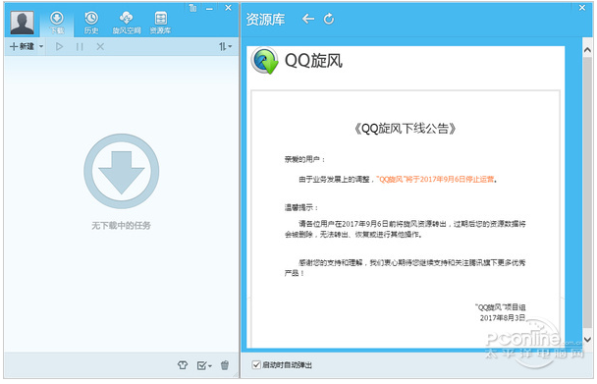
Task: Click the 新建 new task button
Action: [22, 46]
